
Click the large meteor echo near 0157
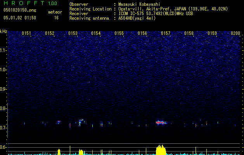[x=161, y=122]
